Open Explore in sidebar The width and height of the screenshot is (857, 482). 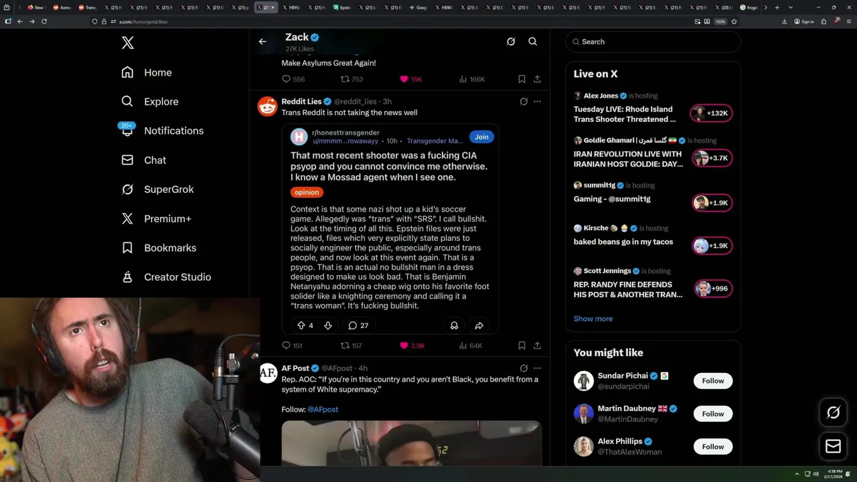(150, 102)
